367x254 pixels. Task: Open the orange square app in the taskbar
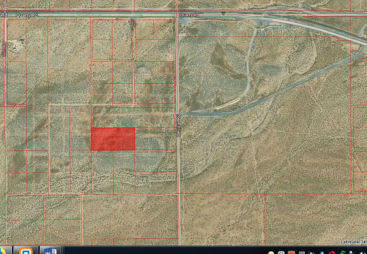(26, 250)
